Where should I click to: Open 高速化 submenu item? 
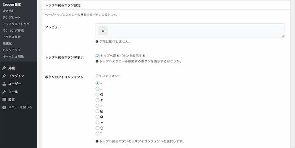[7, 43]
